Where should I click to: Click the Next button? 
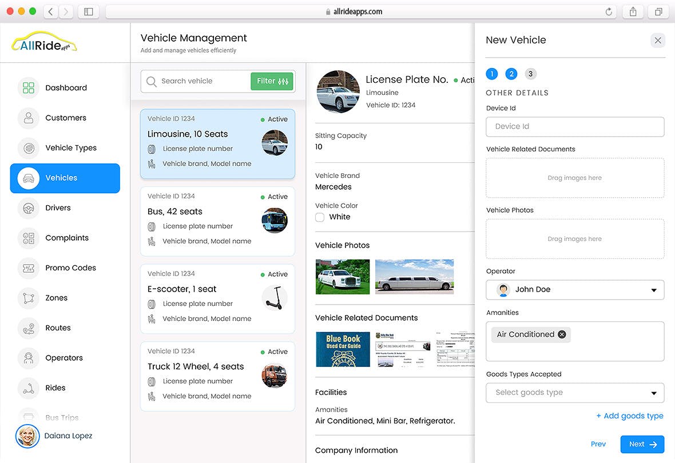click(x=642, y=445)
